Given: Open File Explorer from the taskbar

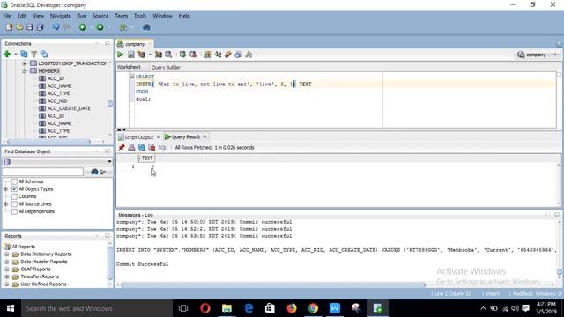Looking at the screenshot, I should pyautogui.click(x=226, y=308).
